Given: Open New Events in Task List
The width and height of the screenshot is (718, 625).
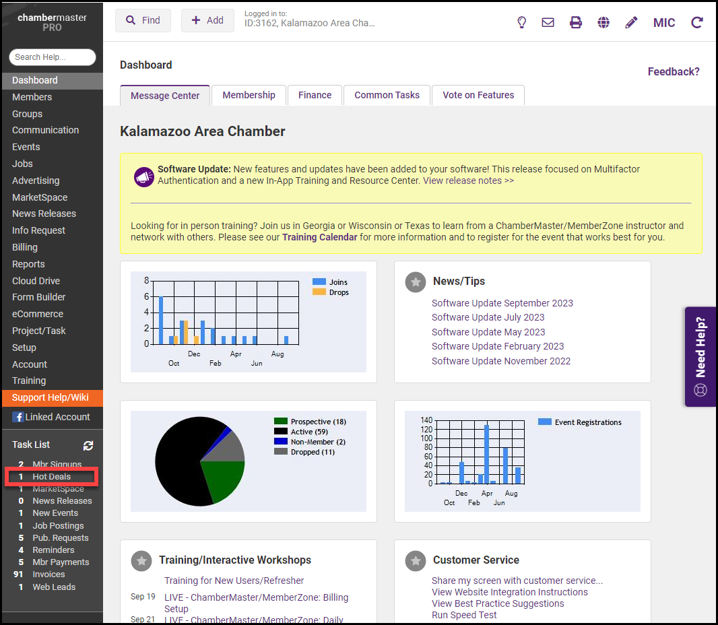Looking at the screenshot, I should tap(55, 513).
